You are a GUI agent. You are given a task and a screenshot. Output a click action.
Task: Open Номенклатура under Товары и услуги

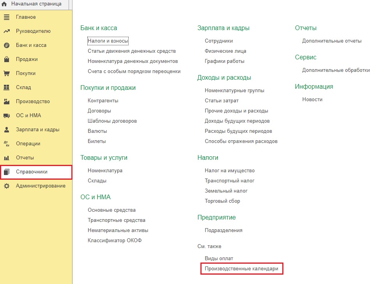coord(105,171)
